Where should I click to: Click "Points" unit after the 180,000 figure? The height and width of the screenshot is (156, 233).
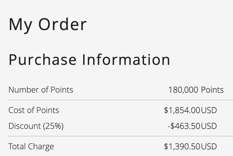click(212, 90)
